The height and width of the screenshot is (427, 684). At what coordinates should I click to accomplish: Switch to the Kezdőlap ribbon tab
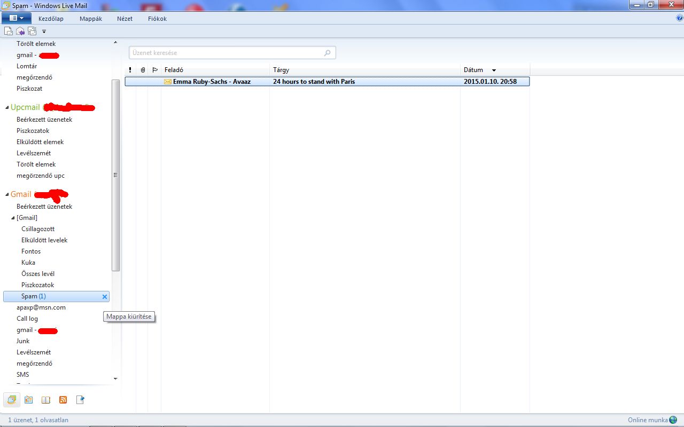(x=51, y=19)
